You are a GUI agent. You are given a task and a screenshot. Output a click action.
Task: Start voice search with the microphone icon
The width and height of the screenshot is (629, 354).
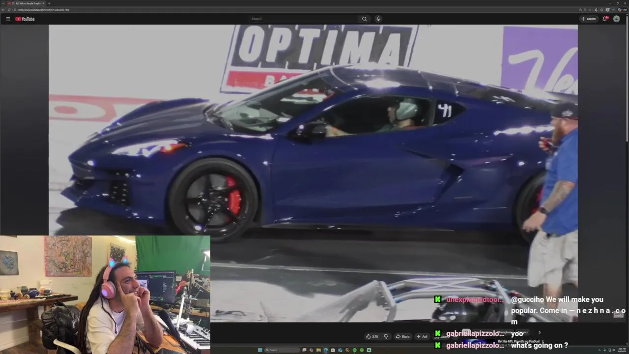[378, 19]
